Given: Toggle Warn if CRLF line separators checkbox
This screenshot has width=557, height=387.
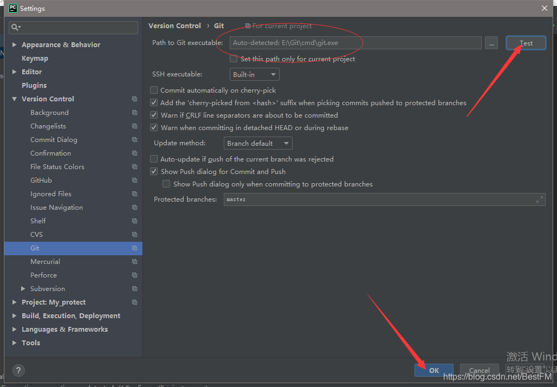Looking at the screenshot, I should click(x=154, y=115).
